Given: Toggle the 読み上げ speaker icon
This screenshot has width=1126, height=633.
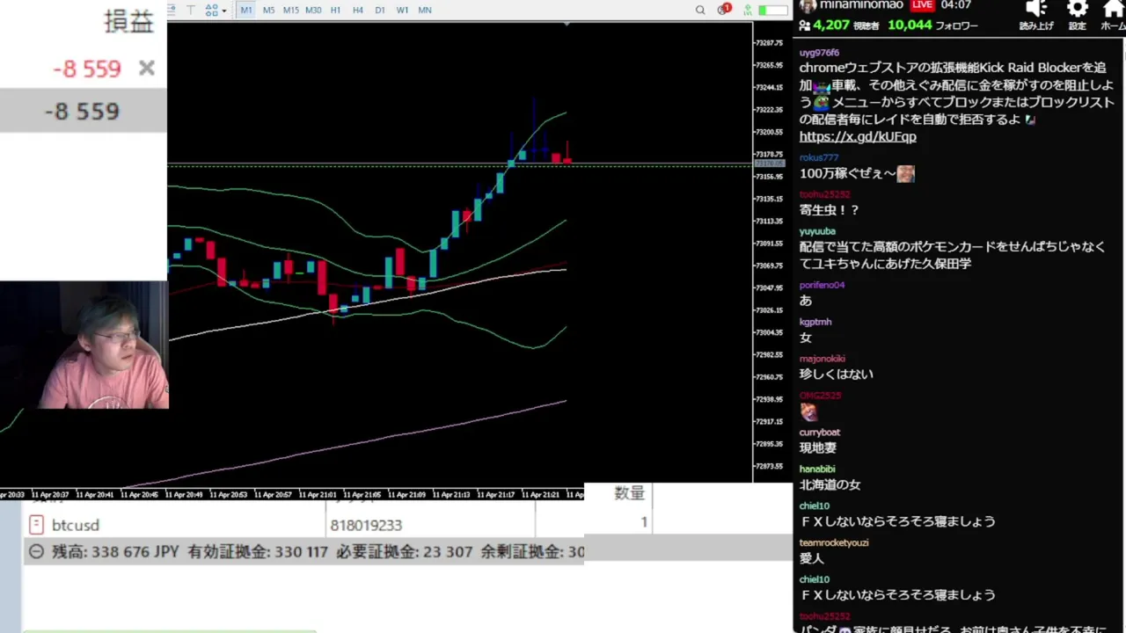Looking at the screenshot, I should click(1036, 10).
